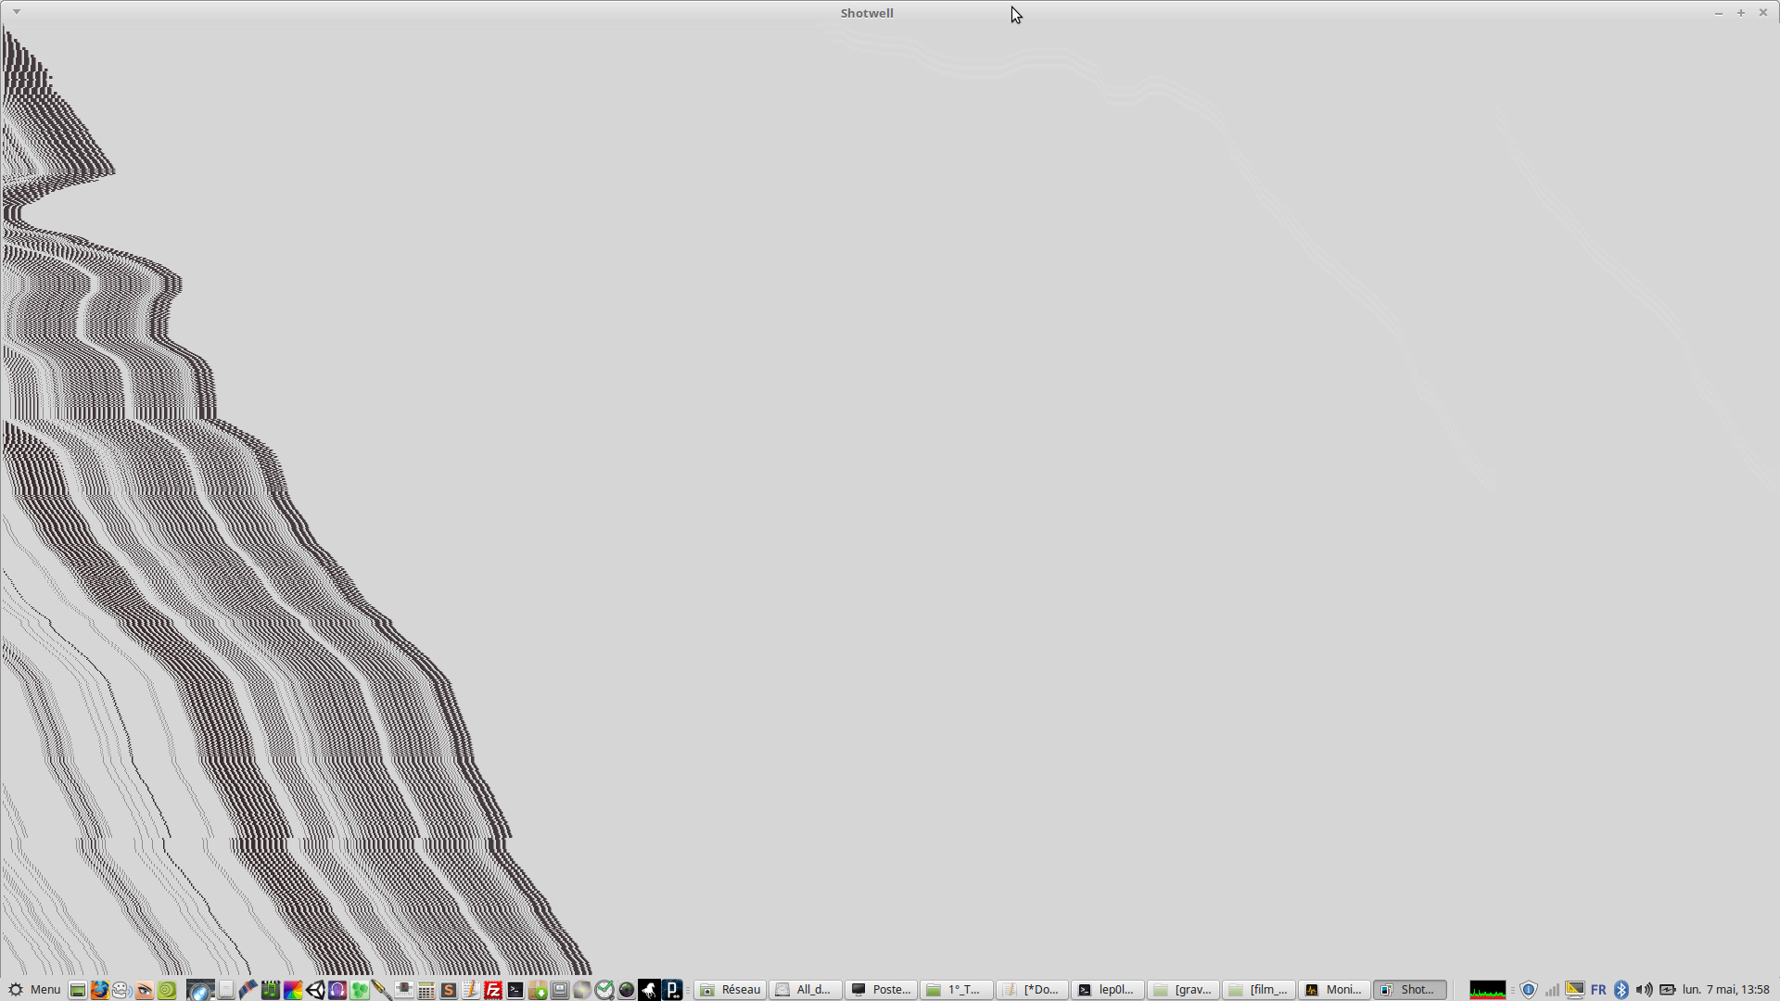
Task: Activate the [*Do... editor window
Action: click(x=1032, y=990)
